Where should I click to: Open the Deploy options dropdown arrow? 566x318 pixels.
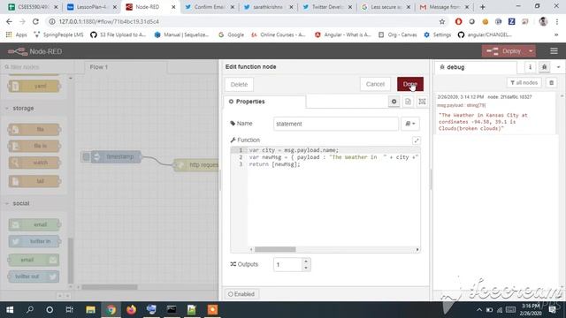(531, 51)
